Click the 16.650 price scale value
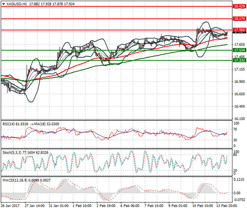 pos(240,94)
